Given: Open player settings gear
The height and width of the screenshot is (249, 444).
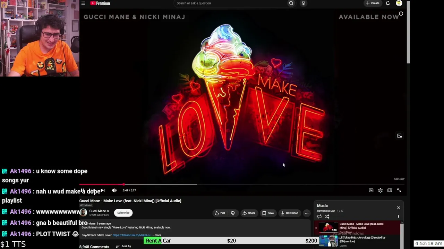Looking at the screenshot, I should click(381, 190).
